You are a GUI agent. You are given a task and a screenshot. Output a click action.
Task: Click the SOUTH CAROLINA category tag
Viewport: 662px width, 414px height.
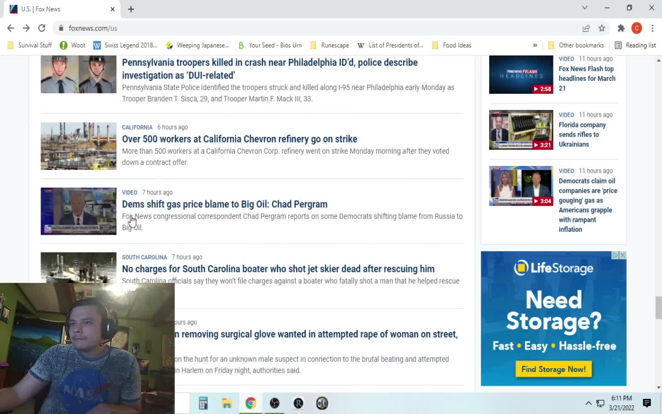pyautogui.click(x=144, y=257)
